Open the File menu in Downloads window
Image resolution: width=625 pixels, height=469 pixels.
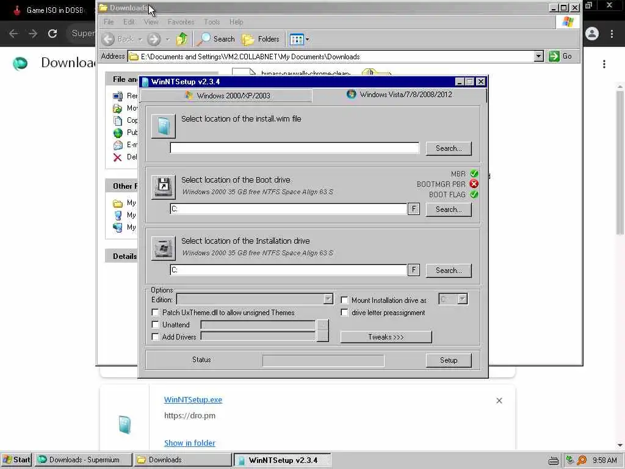click(x=109, y=22)
